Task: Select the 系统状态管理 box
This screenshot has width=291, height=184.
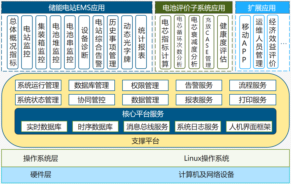Action: point(38,100)
